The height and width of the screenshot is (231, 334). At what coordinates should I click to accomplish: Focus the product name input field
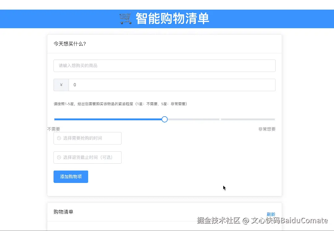point(165,66)
